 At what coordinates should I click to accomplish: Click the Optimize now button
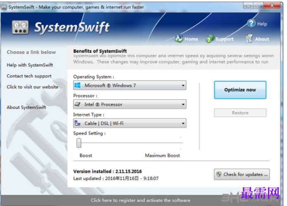pyautogui.click(x=240, y=90)
